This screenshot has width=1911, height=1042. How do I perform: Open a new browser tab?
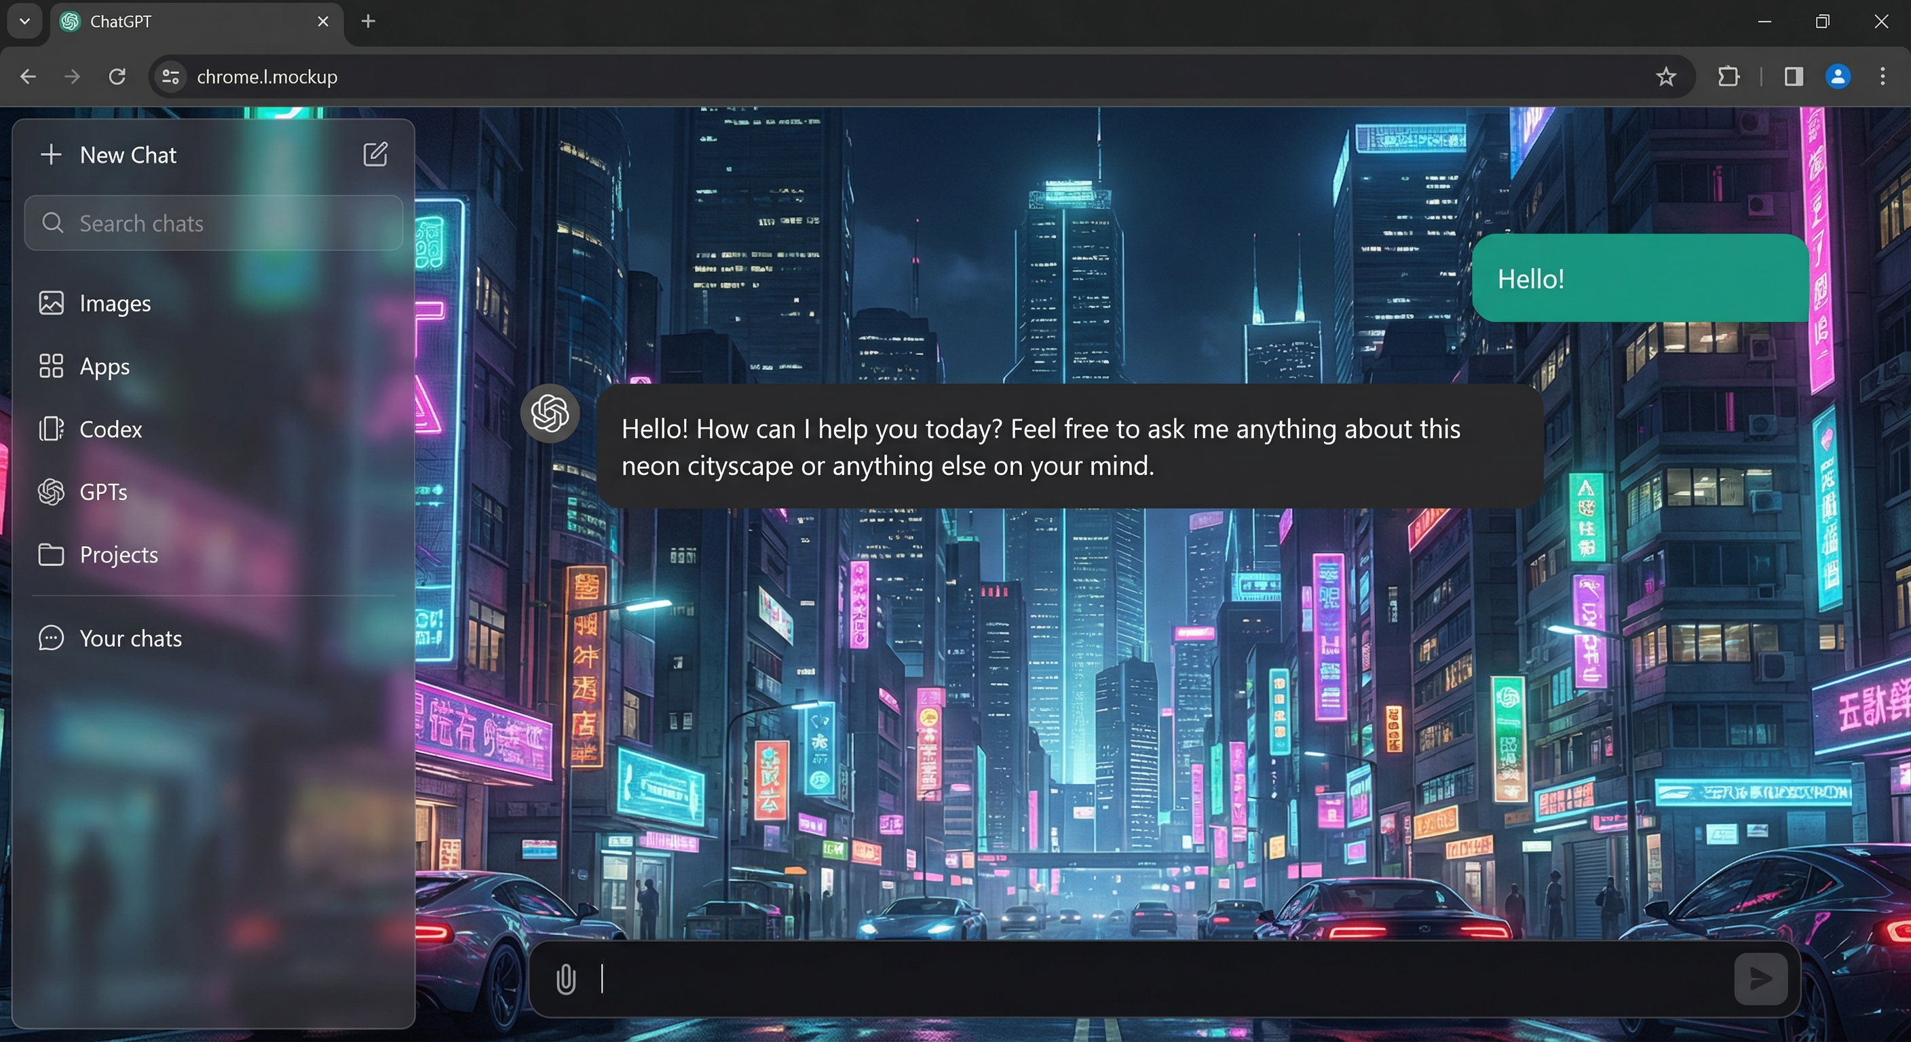click(368, 22)
